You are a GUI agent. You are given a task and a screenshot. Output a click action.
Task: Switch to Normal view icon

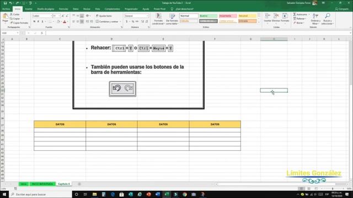pyautogui.click(x=301, y=189)
